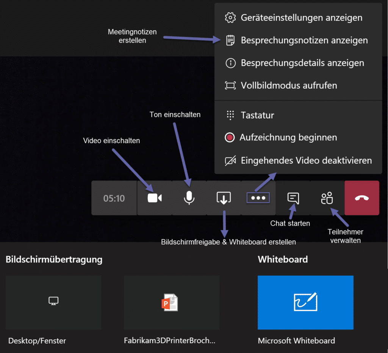Enter fullscreen via Vollbildmodus aufrufen

[x=289, y=85]
